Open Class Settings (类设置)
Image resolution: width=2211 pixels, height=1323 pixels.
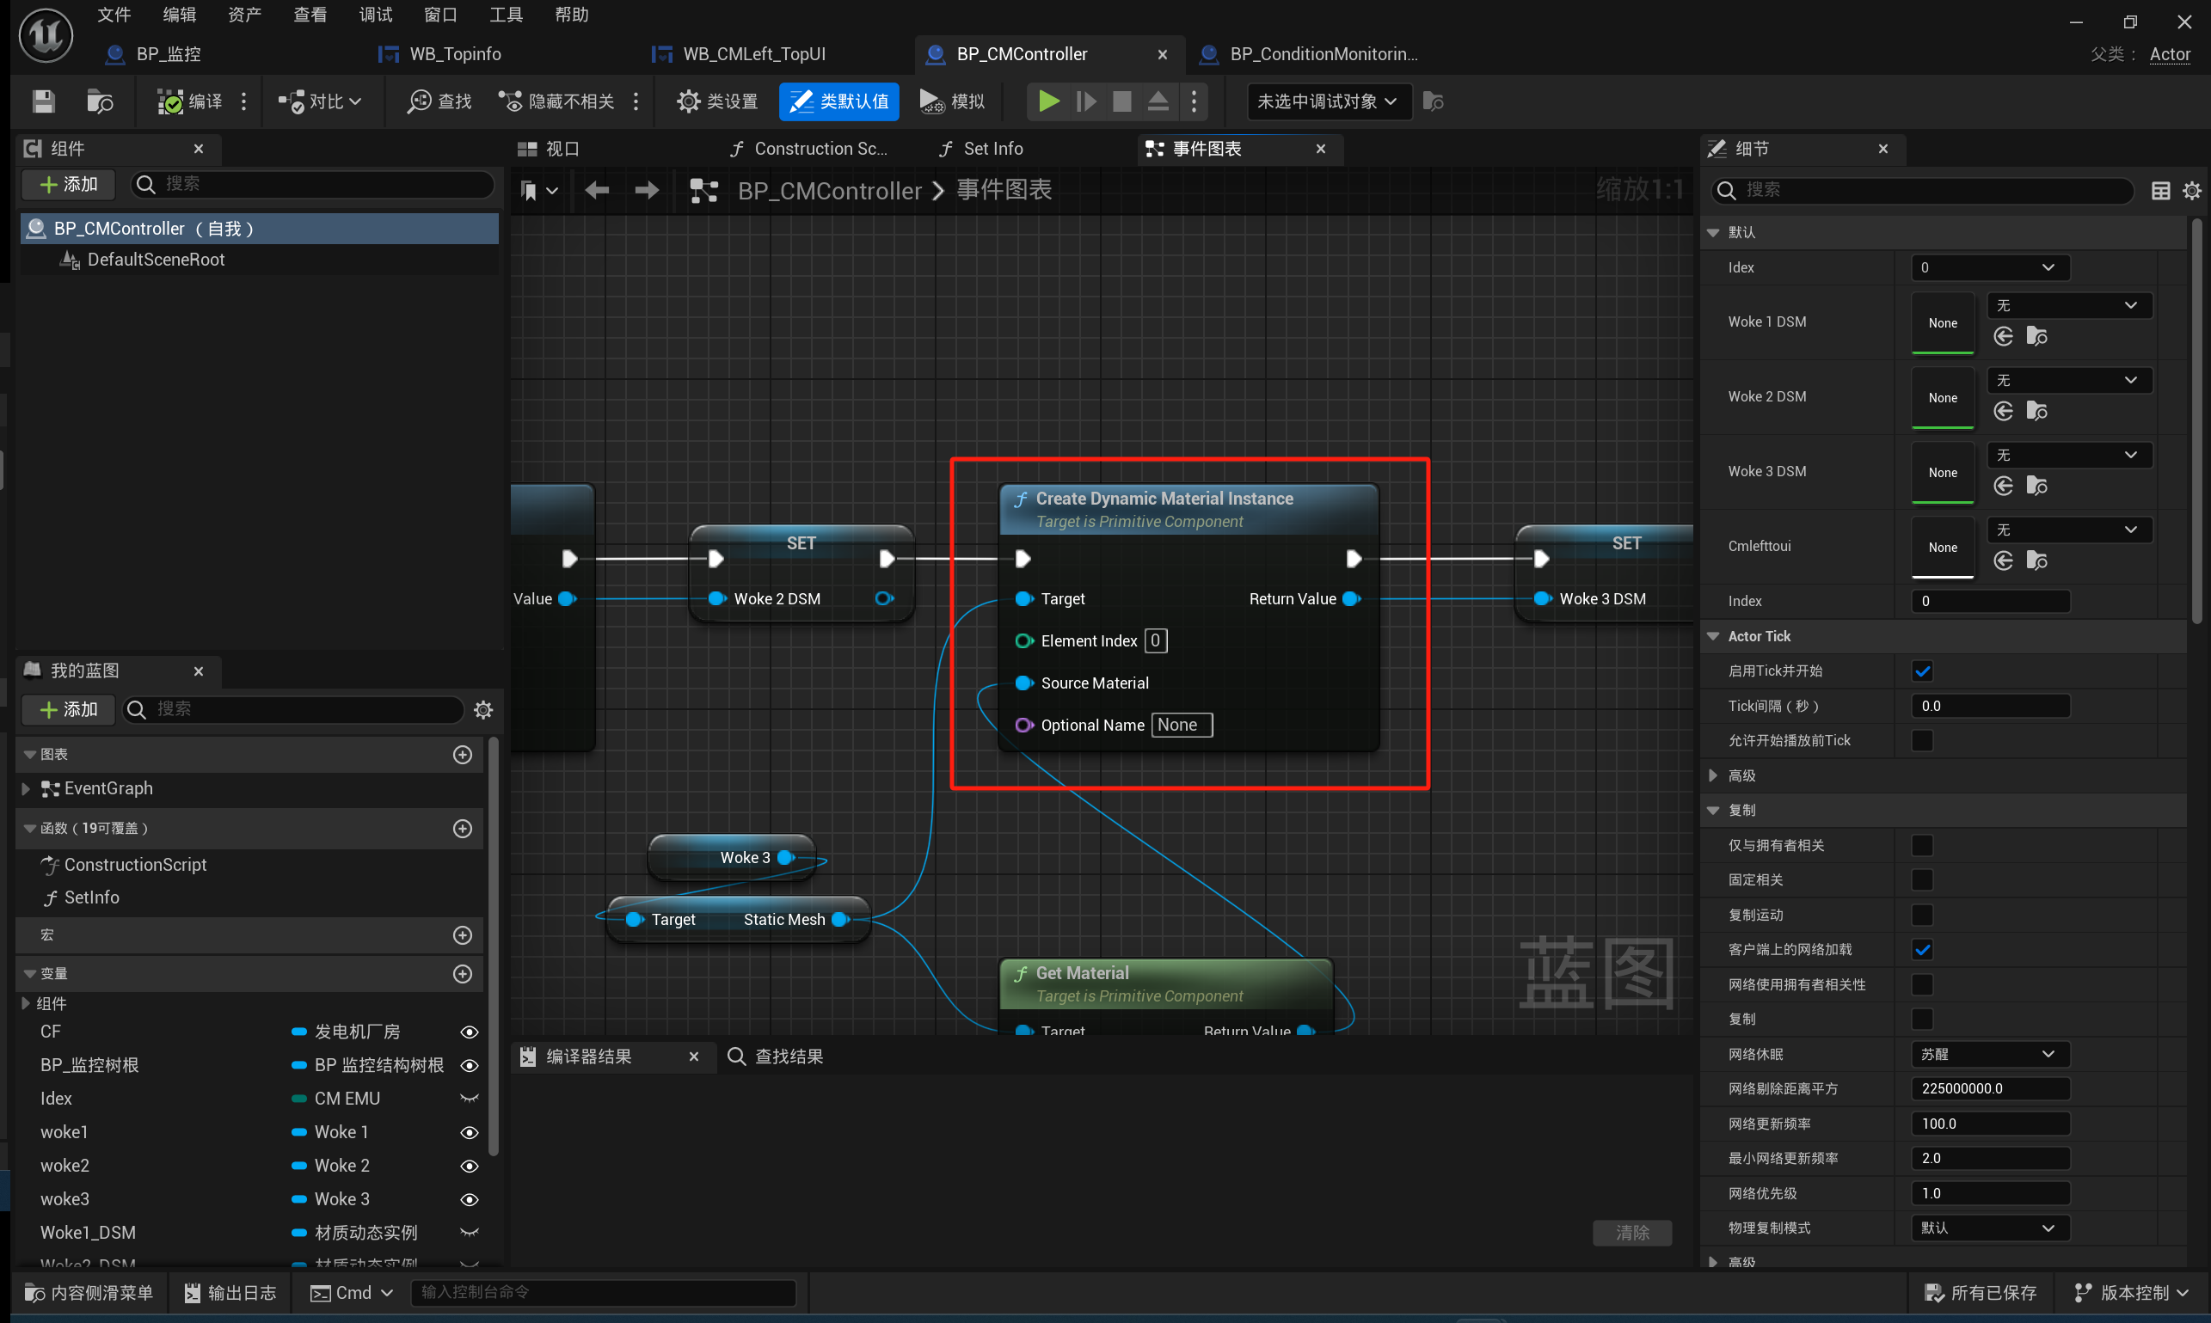tap(717, 101)
